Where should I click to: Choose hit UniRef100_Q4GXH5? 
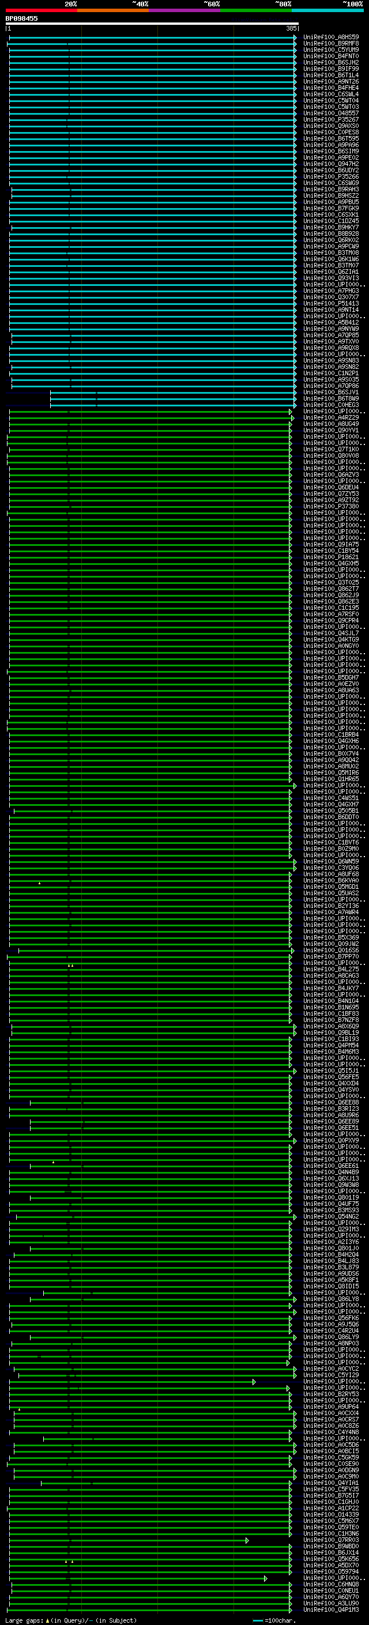click(331, 563)
